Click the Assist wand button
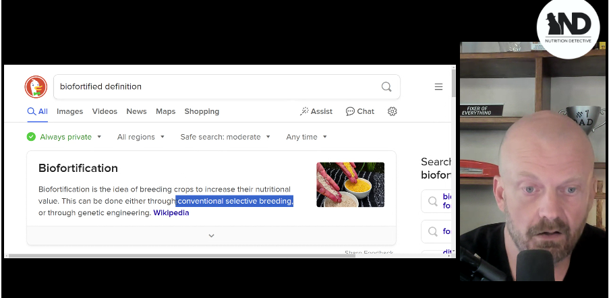 [x=316, y=112]
